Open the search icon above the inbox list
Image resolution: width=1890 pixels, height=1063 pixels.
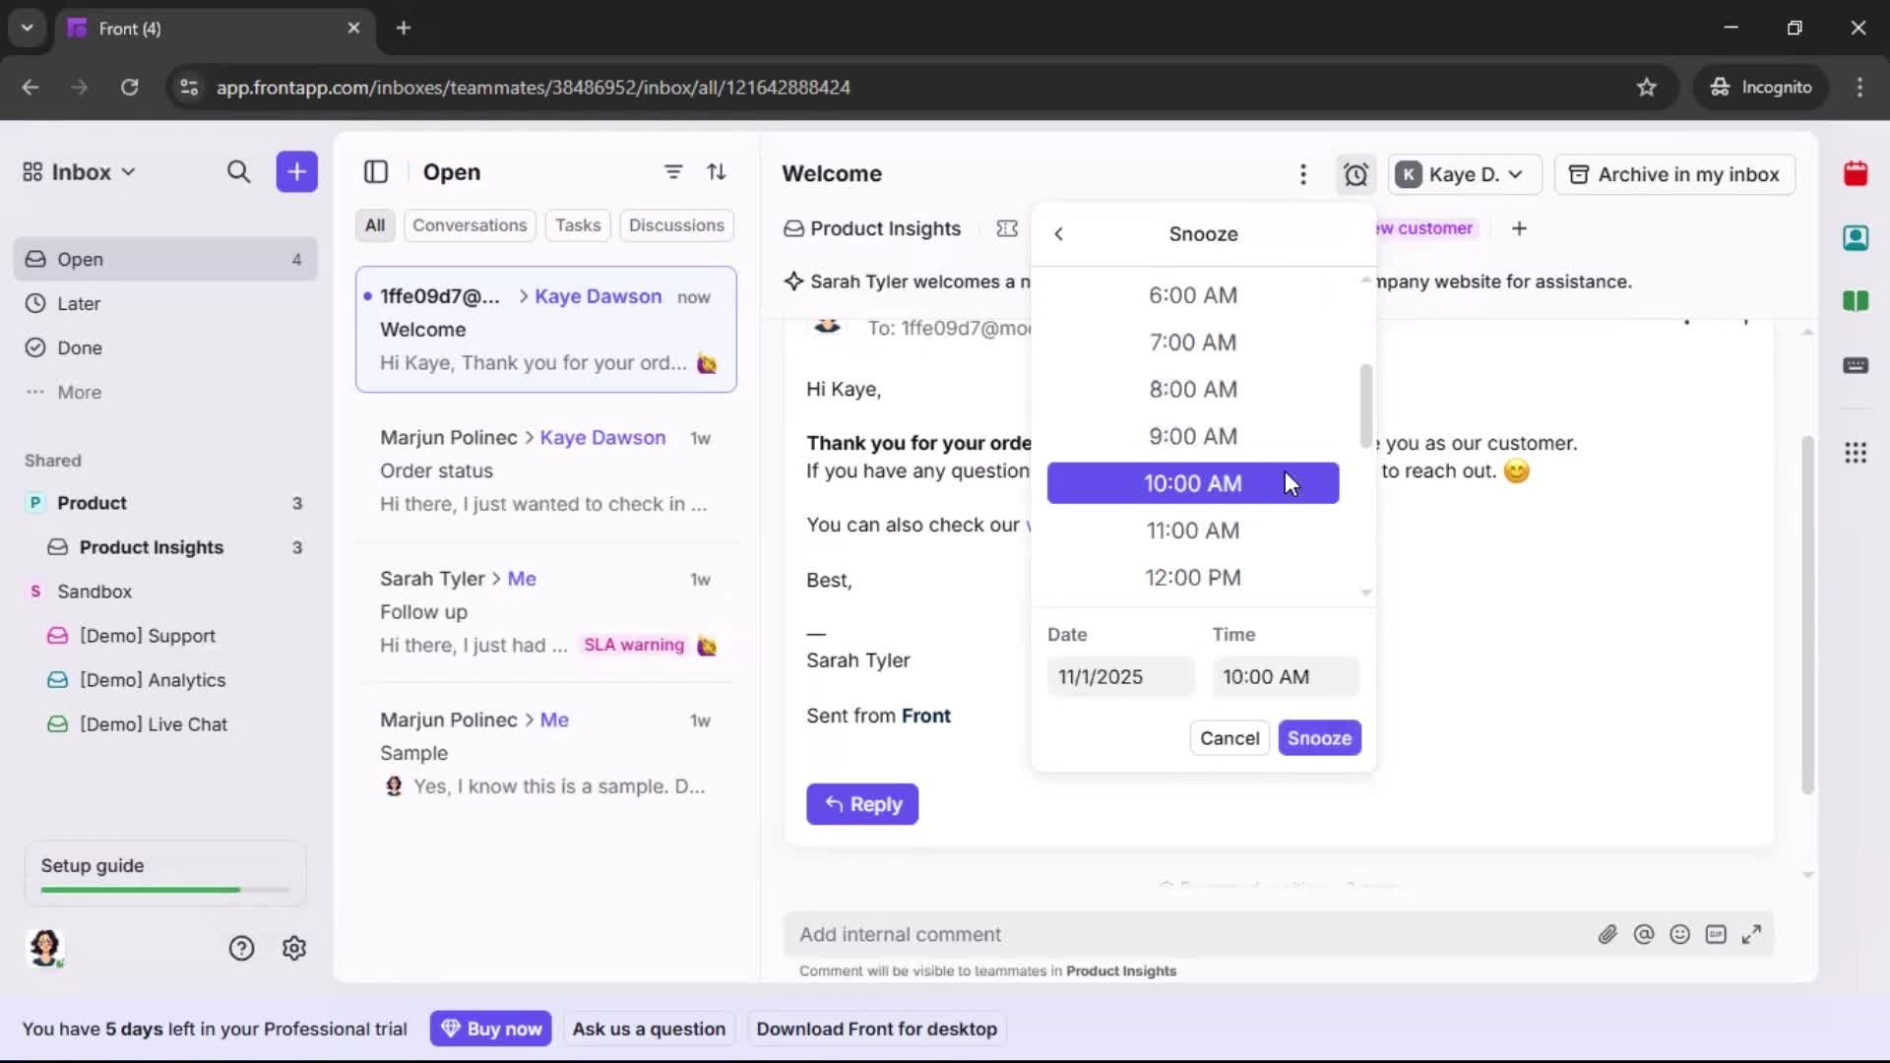[239, 171]
